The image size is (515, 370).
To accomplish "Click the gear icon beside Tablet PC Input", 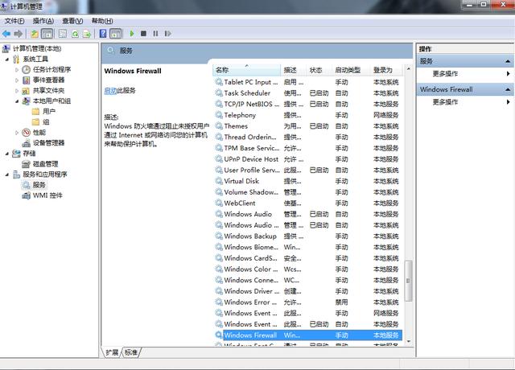I will tap(219, 82).
